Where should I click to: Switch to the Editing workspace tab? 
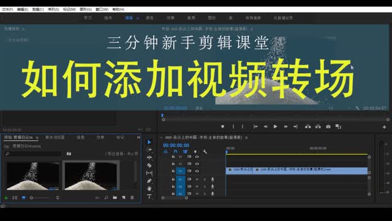[129, 18]
